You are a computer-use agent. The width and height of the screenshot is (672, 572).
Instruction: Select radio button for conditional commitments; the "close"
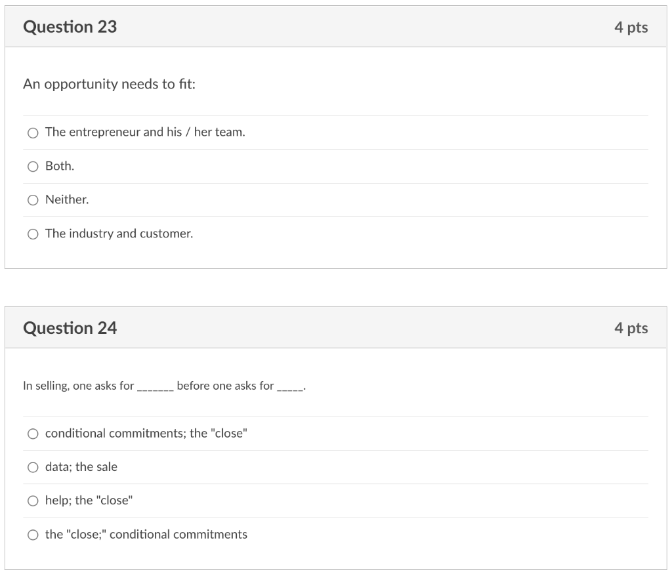click(x=33, y=434)
